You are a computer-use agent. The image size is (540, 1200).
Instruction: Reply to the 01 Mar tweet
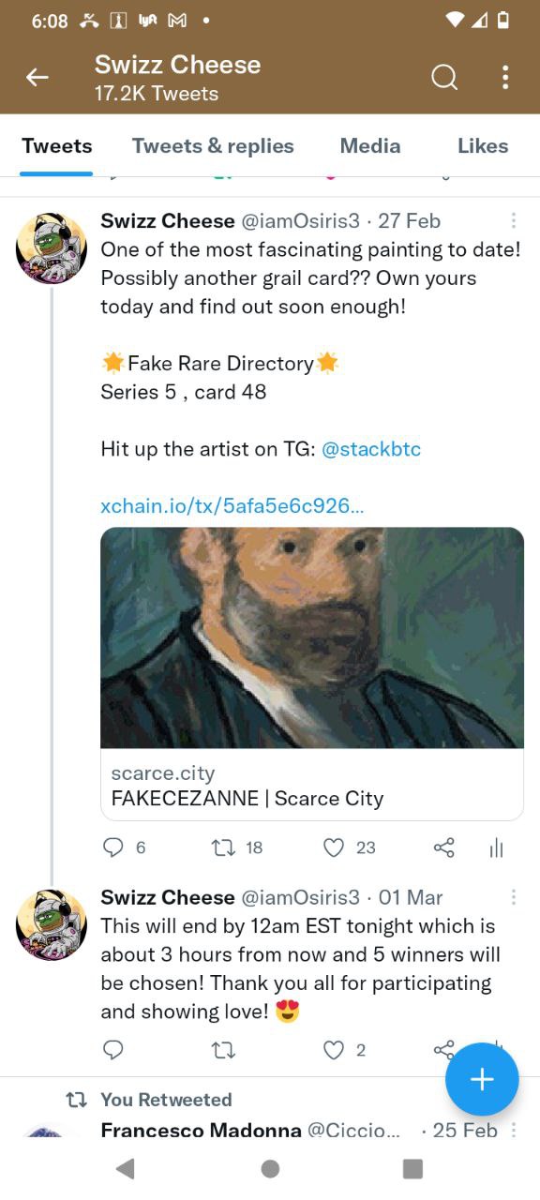tap(112, 1050)
